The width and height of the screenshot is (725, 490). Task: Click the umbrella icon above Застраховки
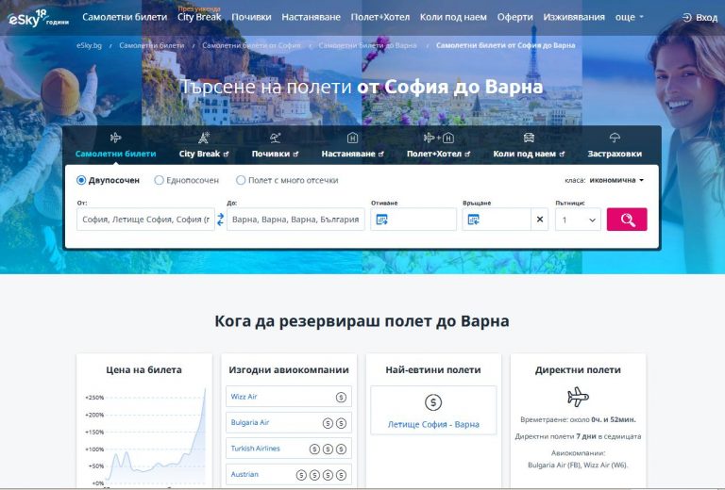tap(615, 138)
